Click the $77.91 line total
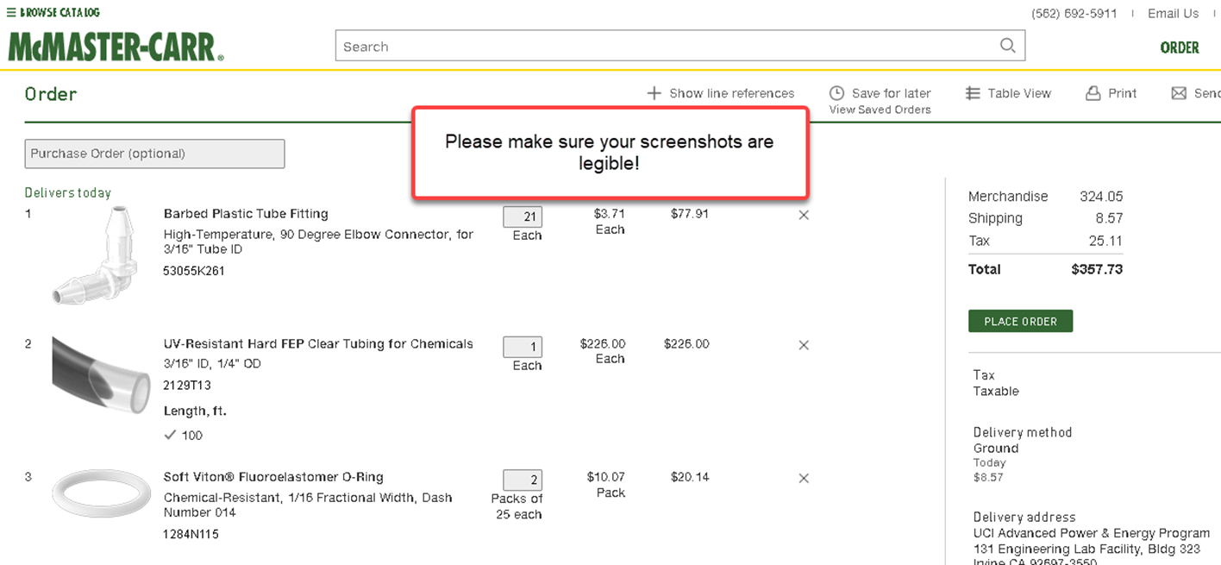Image resolution: width=1221 pixels, height=565 pixels. pyautogui.click(x=690, y=213)
